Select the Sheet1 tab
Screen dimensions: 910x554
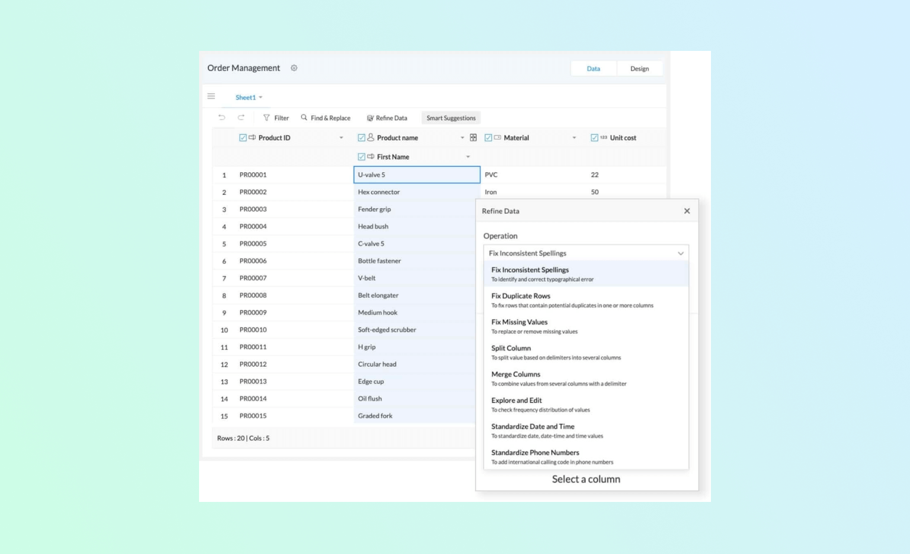[246, 98]
